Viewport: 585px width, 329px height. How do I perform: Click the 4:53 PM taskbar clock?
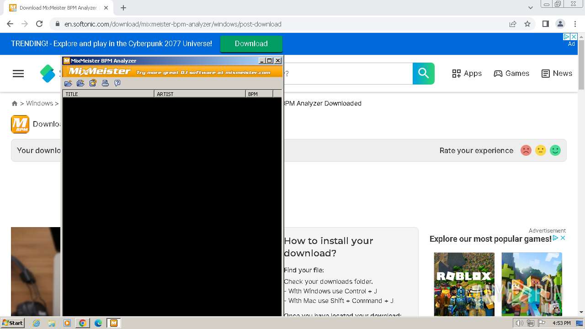click(561, 323)
